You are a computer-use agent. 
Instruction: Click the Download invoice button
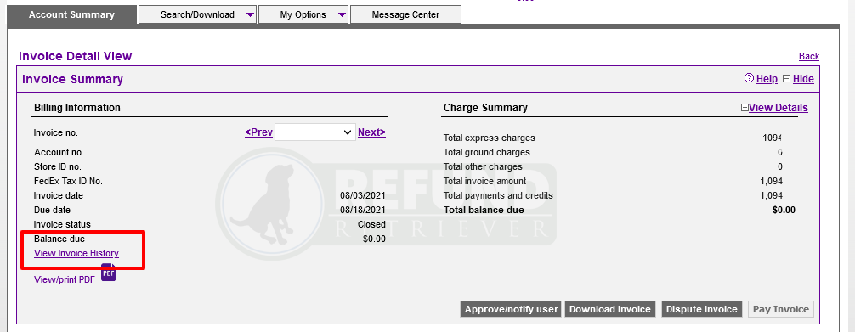click(x=610, y=309)
